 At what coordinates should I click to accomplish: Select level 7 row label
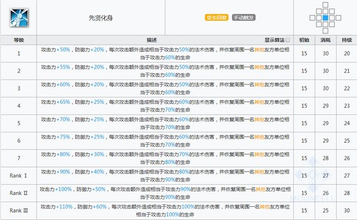coord(18,158)
